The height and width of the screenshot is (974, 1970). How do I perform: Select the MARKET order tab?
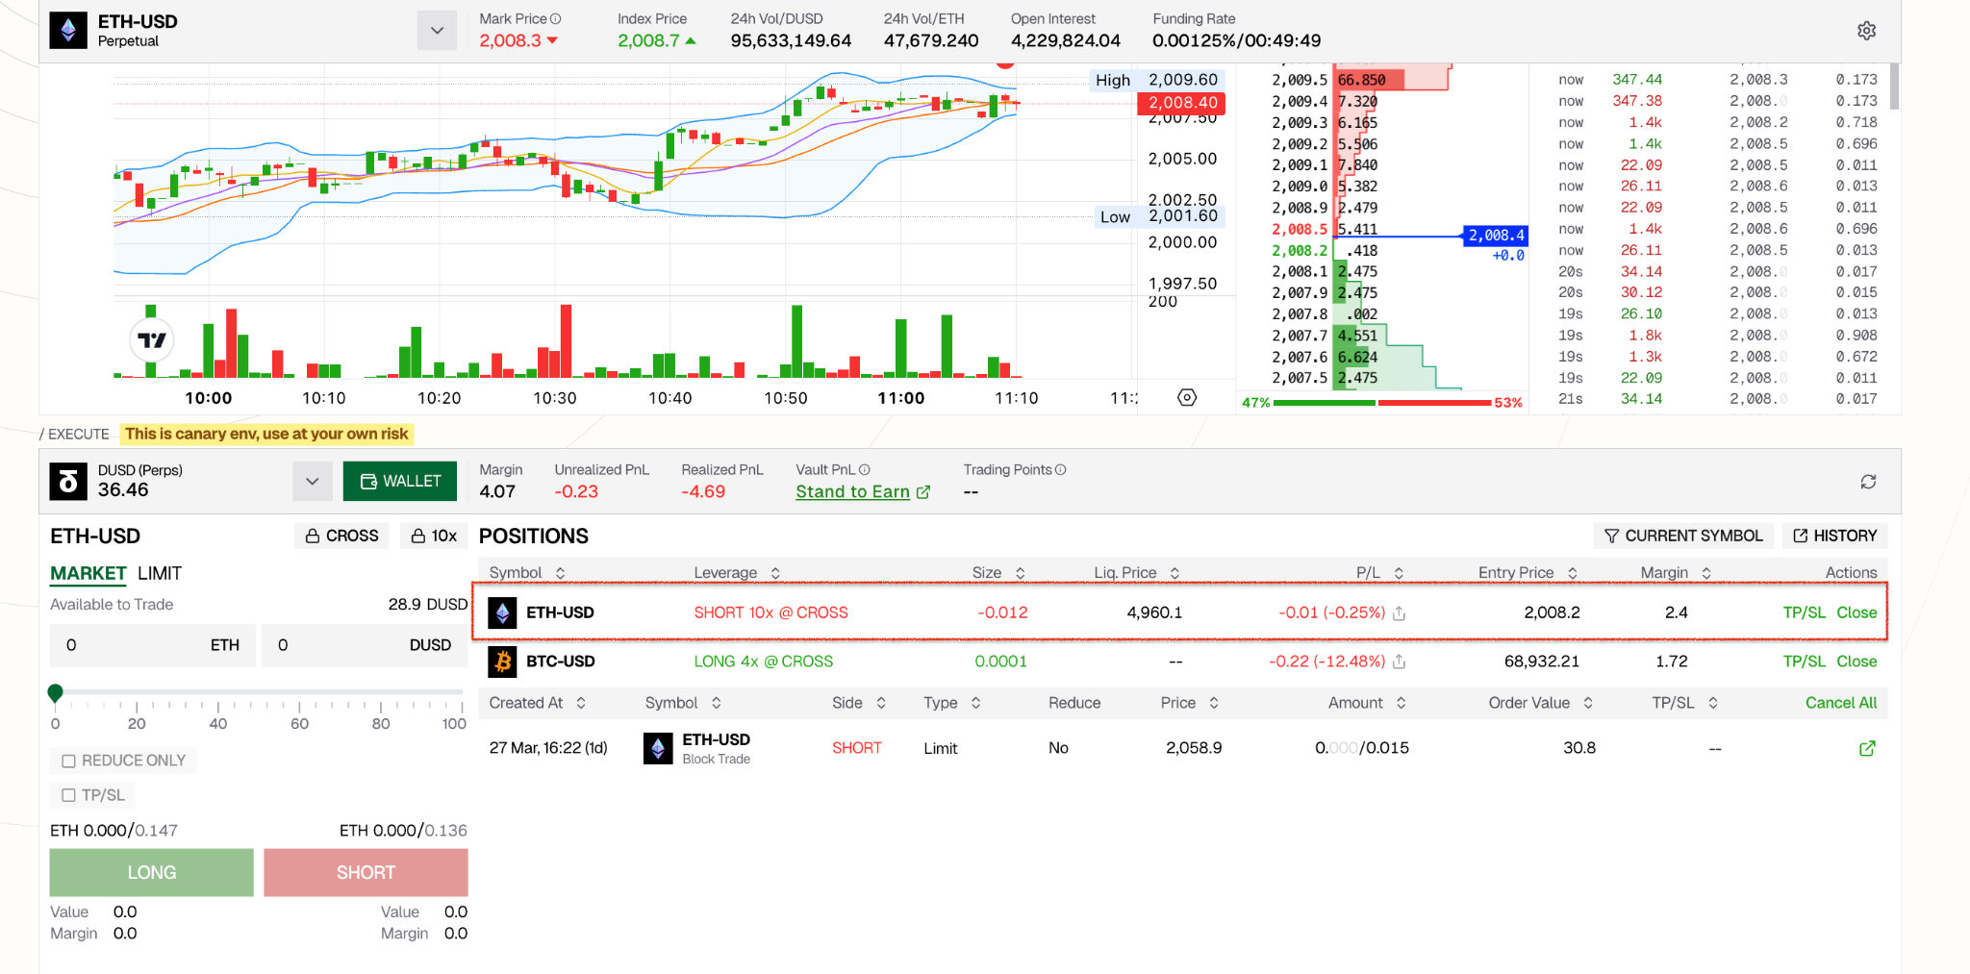point(88,573)
